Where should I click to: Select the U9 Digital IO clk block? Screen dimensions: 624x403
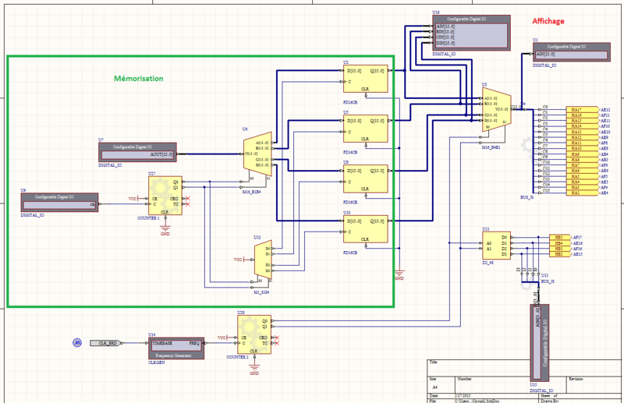(x=59, y=202)
